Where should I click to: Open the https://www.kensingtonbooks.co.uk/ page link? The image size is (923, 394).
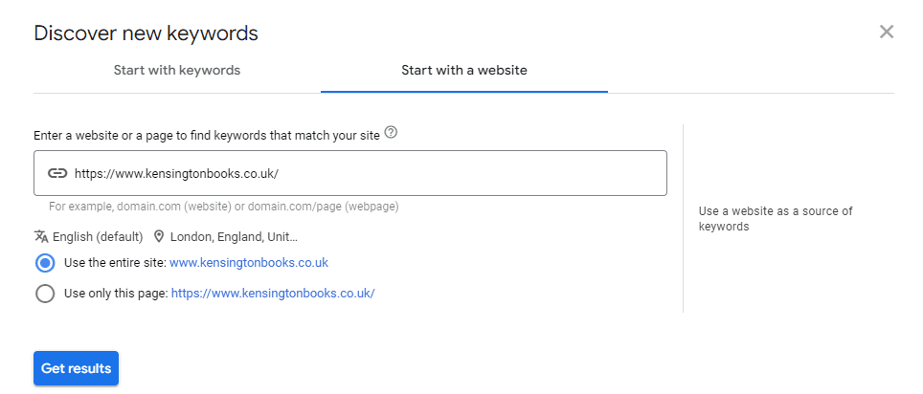pos(273,294)
